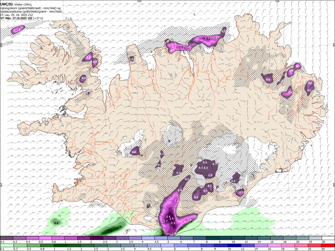Click the 2.7 value in south coast cell
This screenshot has width=335, height=251.
pos(165,221)
